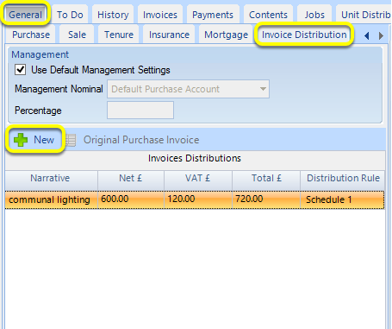Open the Unit Distribution tab
This screenshot has width=392, height=329.
(x=364, y=15)
